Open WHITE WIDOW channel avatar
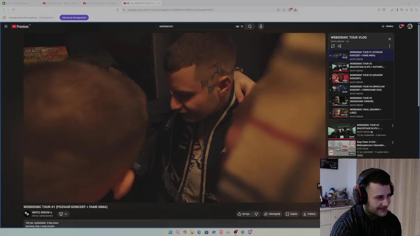The height and width of the screenshot is (236, 420). tap(27, 214)
